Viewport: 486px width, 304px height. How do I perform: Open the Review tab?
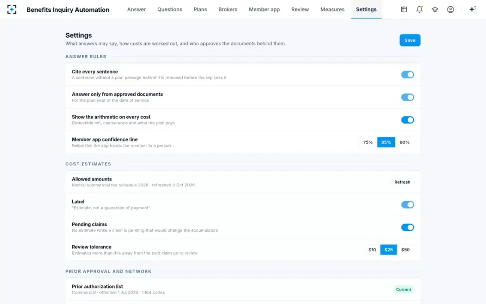[x=300, y=9]
